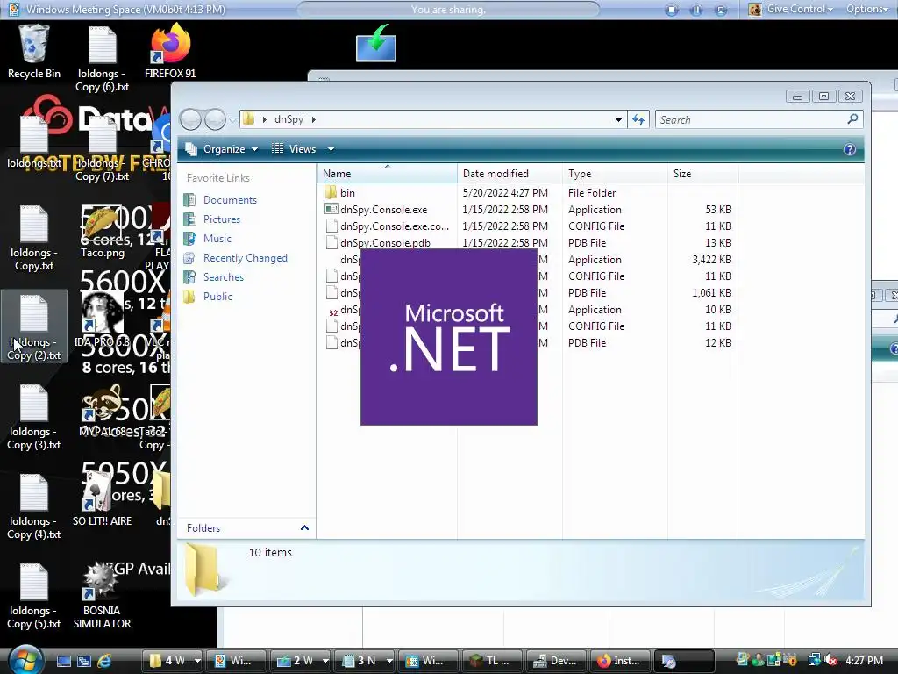Select the loldongs - Copy (4).txt desktop file
Viewport: 898px width, 674px height.
click(x=34, y=506)
